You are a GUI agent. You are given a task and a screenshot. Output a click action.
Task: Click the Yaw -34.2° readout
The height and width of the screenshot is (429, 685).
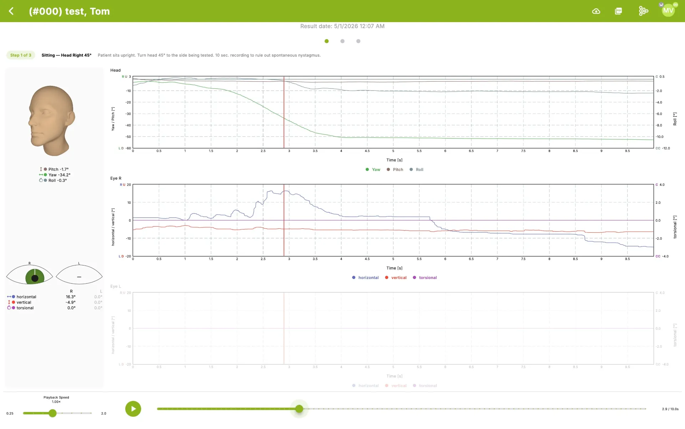click(55, 175)
